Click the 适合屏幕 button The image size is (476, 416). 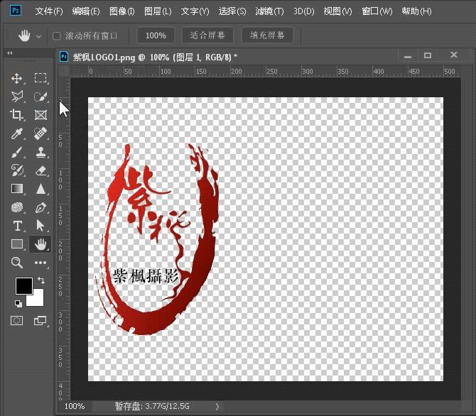coord(207,35)
